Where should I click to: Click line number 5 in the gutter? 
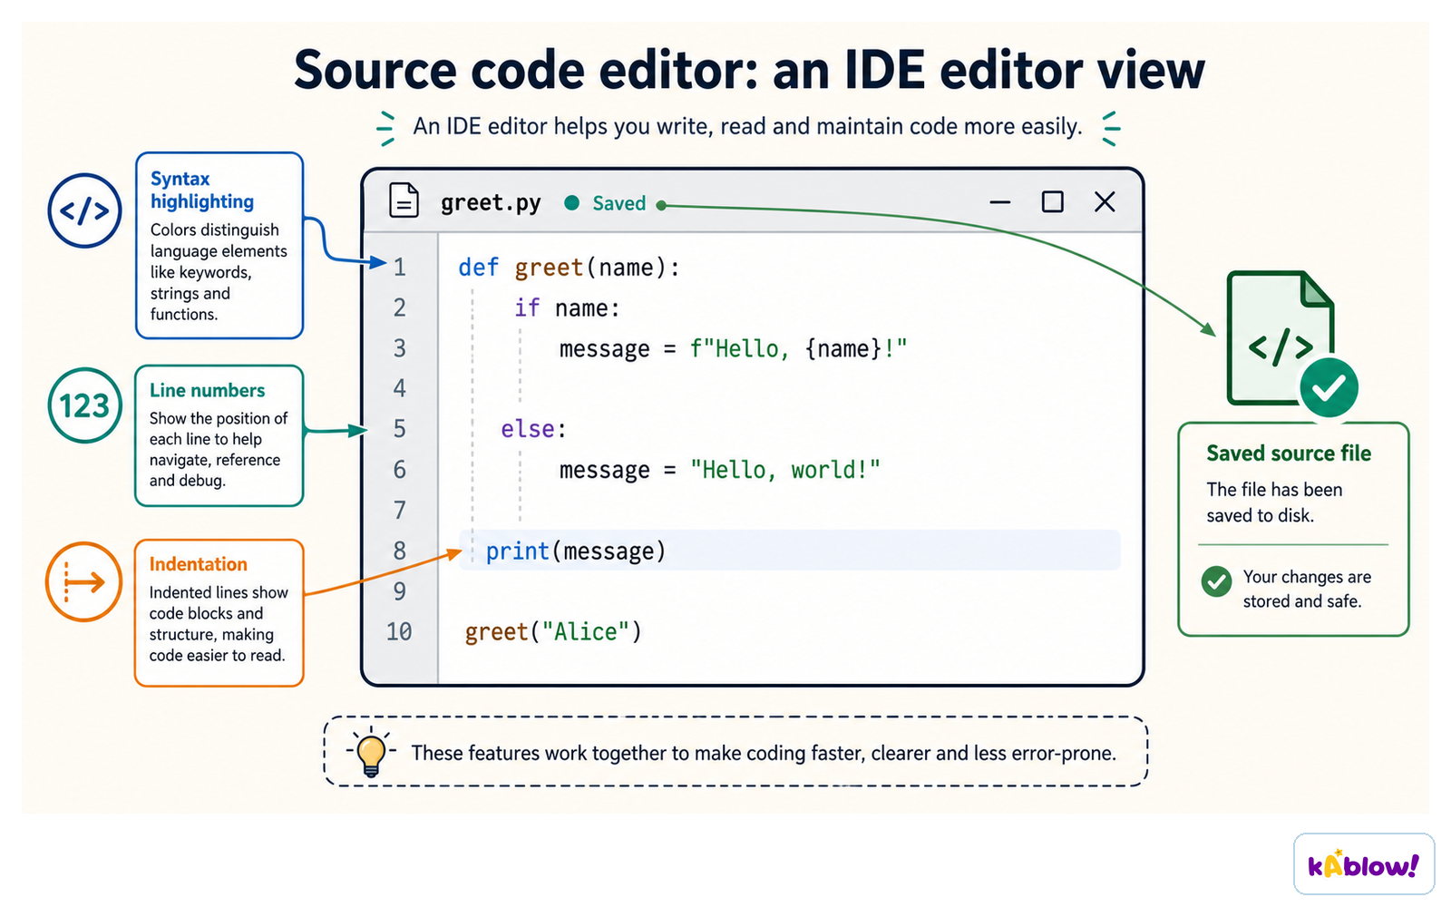(400, 429)
